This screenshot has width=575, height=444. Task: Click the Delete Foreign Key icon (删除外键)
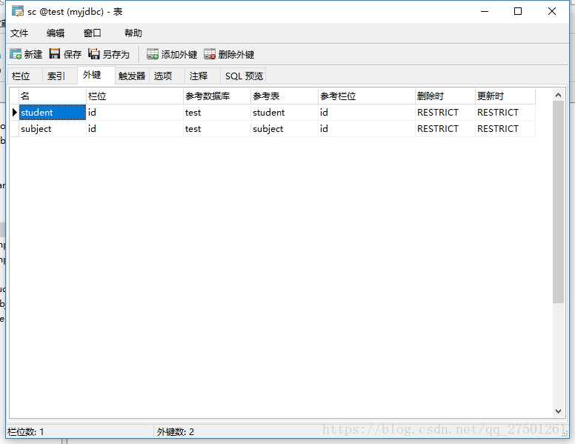point(210,54)
